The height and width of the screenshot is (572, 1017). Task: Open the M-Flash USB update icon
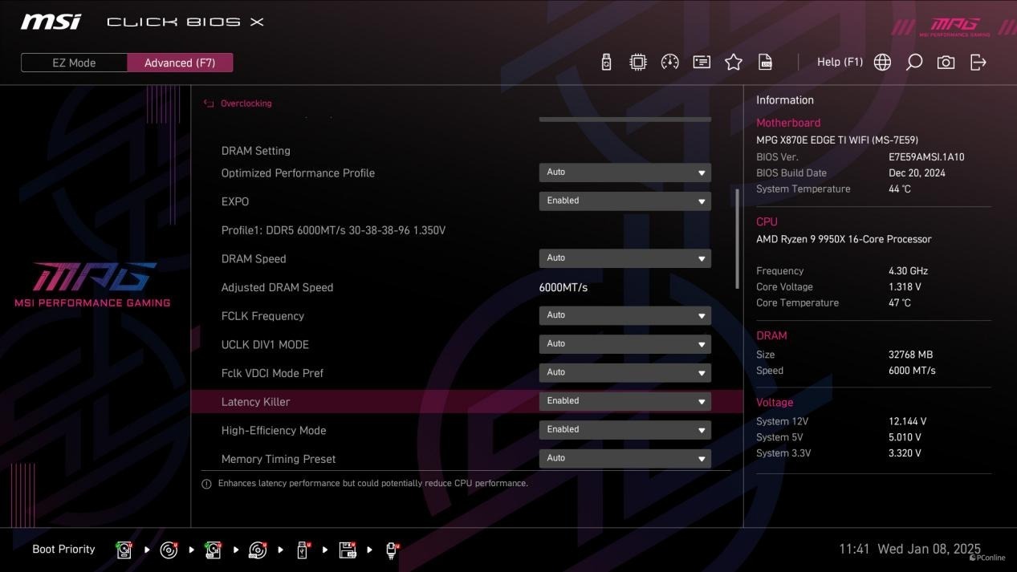(606, 62)
